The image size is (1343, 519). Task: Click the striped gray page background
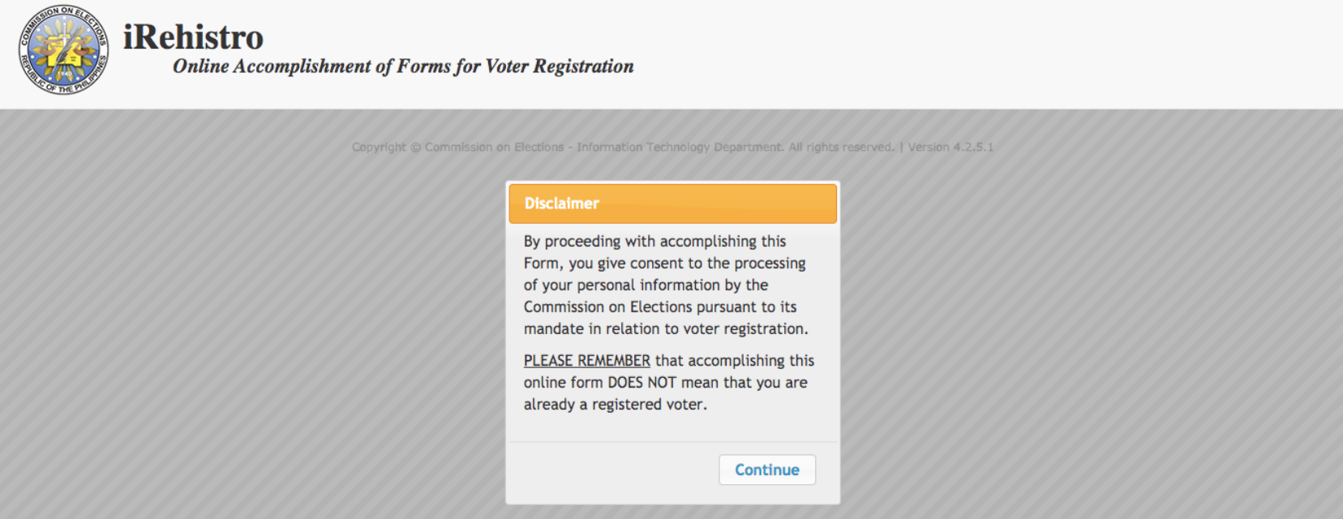pos(243,324)
